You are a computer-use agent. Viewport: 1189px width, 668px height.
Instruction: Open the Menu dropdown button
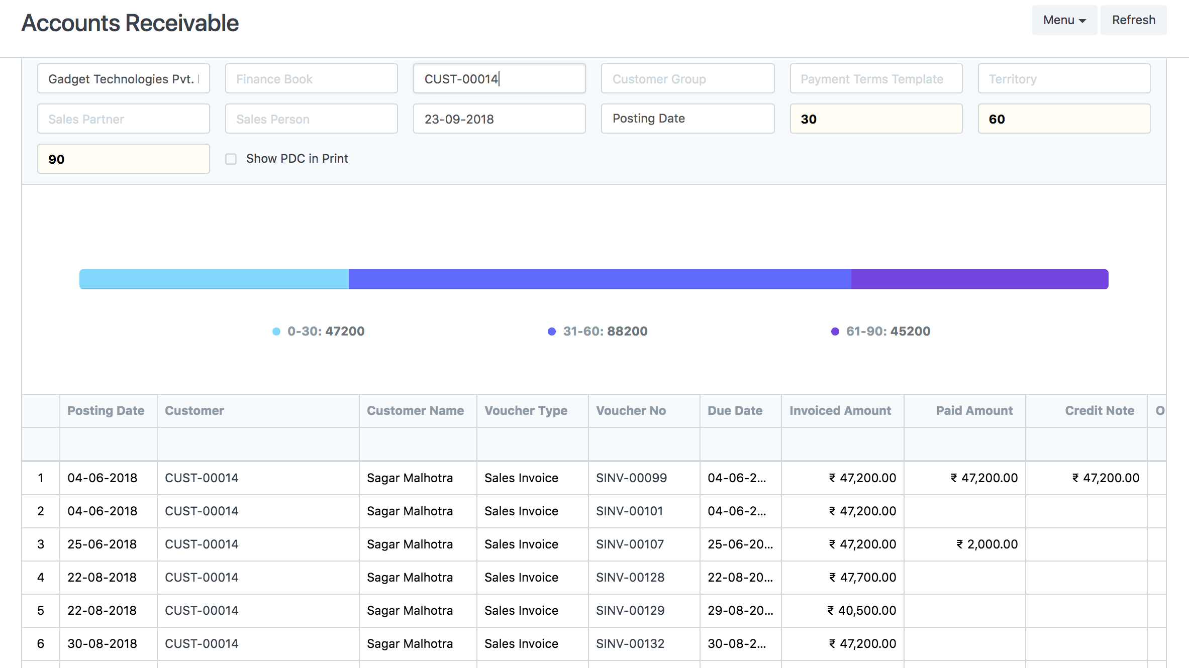[1064, 20]
